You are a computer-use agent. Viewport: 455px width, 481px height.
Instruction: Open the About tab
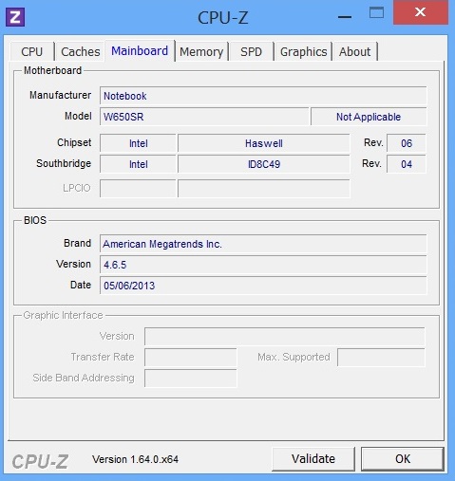[x=354, y=51]
